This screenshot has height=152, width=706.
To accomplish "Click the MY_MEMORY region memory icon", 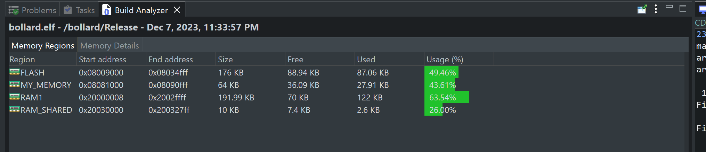I will 15,84.
